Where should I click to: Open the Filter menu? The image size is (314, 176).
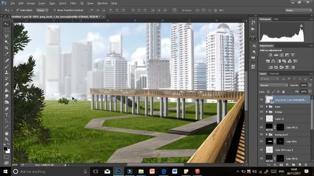coord(73,3)
